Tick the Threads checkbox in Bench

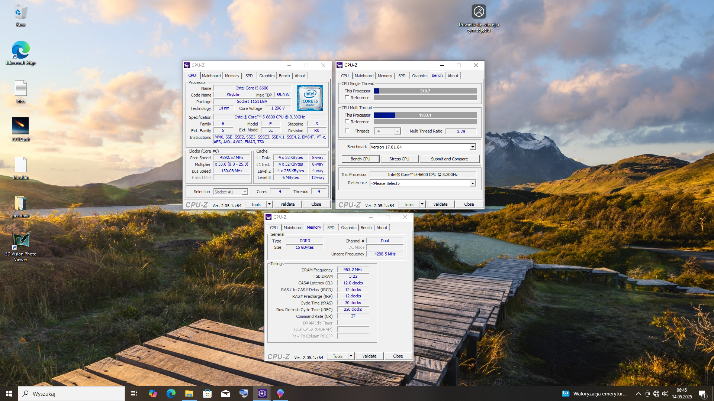tap(347, 131)
